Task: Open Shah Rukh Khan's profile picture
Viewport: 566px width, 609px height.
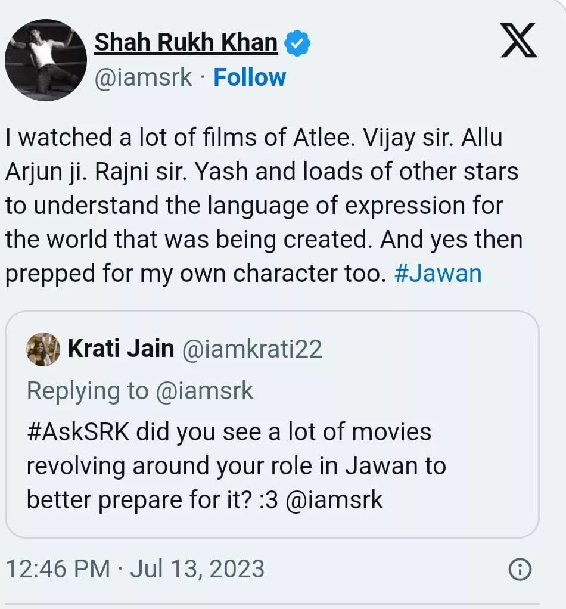Action: [46, 60]
